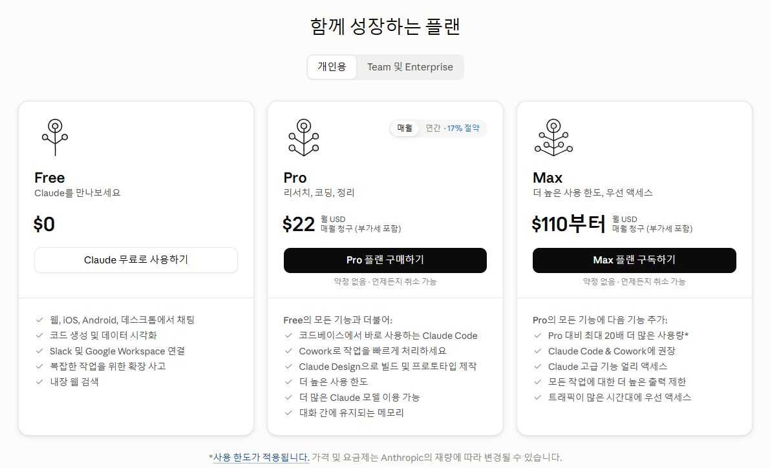The height and width of the screenshot is (468, 770).
Task: Click checkmark beside Pro 더 높은 사용 한도
Action: tap(289, 382)
